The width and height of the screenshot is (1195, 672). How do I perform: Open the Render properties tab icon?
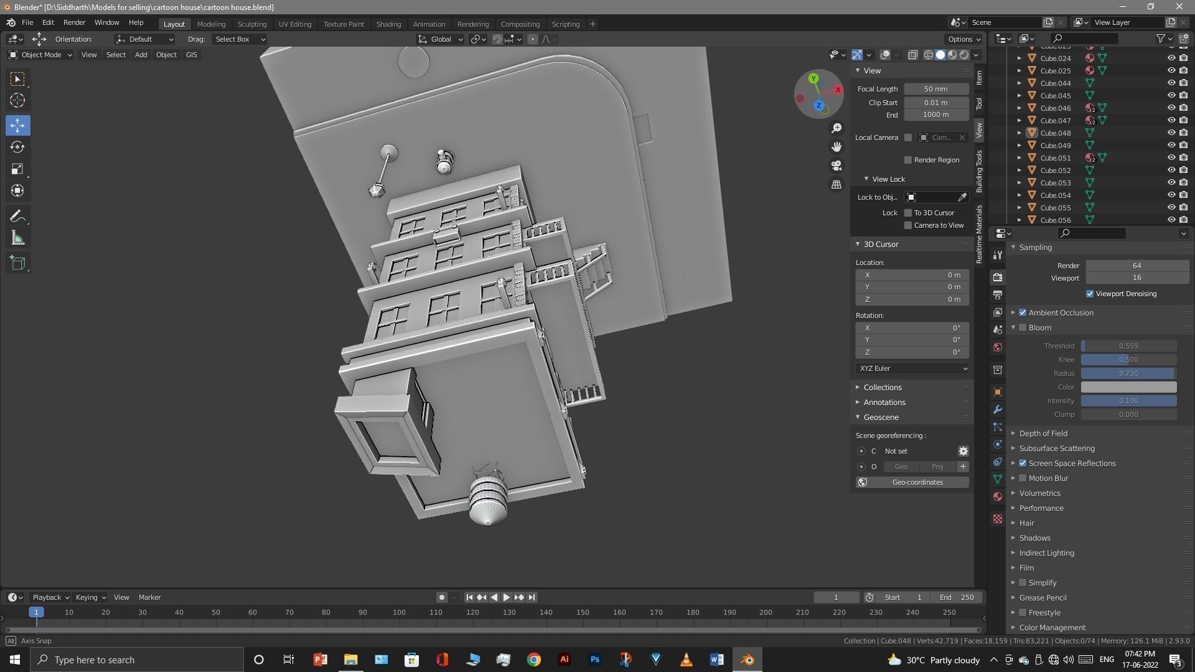[x=998, y=278]
